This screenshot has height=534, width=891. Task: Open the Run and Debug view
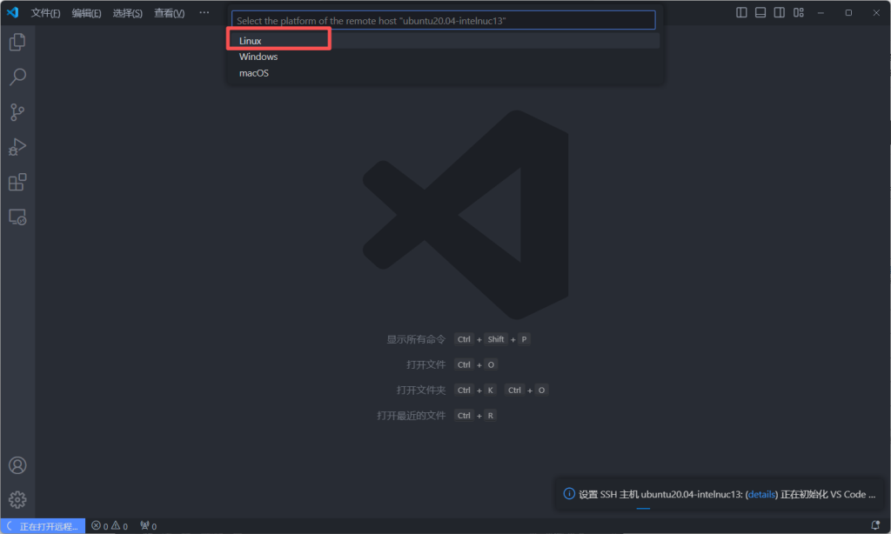[17, 147]
